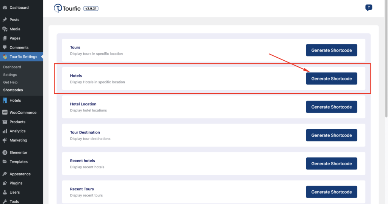388x204 pixels.
Task: Click the Recent hotels card title
Action: tap(82, 161)
